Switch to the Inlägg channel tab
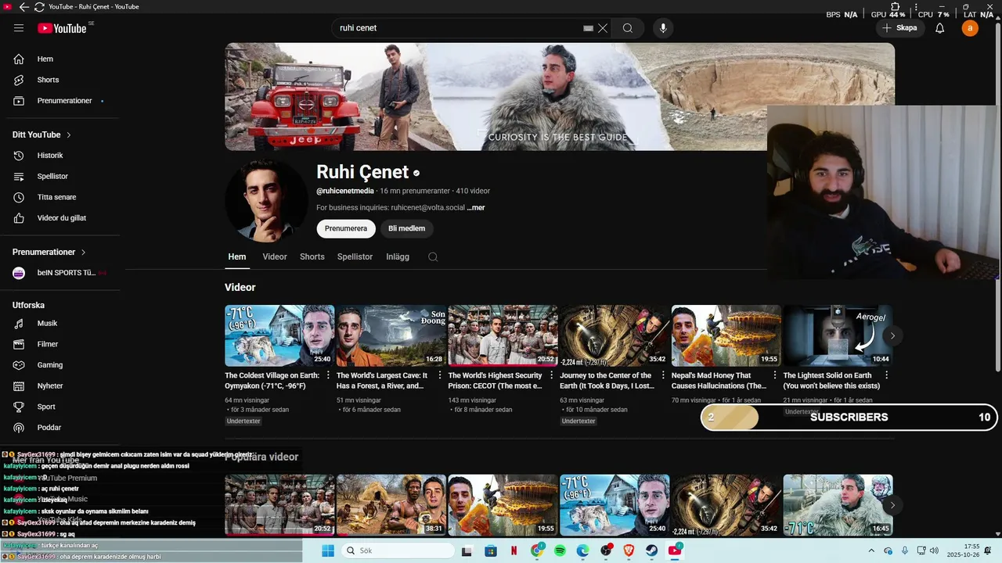 pyautogui.click(x=398, y=256)
